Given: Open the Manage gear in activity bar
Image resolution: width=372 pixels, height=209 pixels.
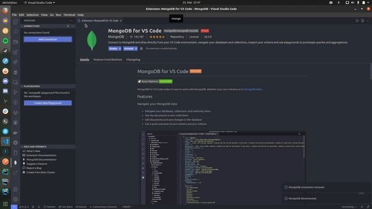Looking at the screenshot, I should 16,199.
